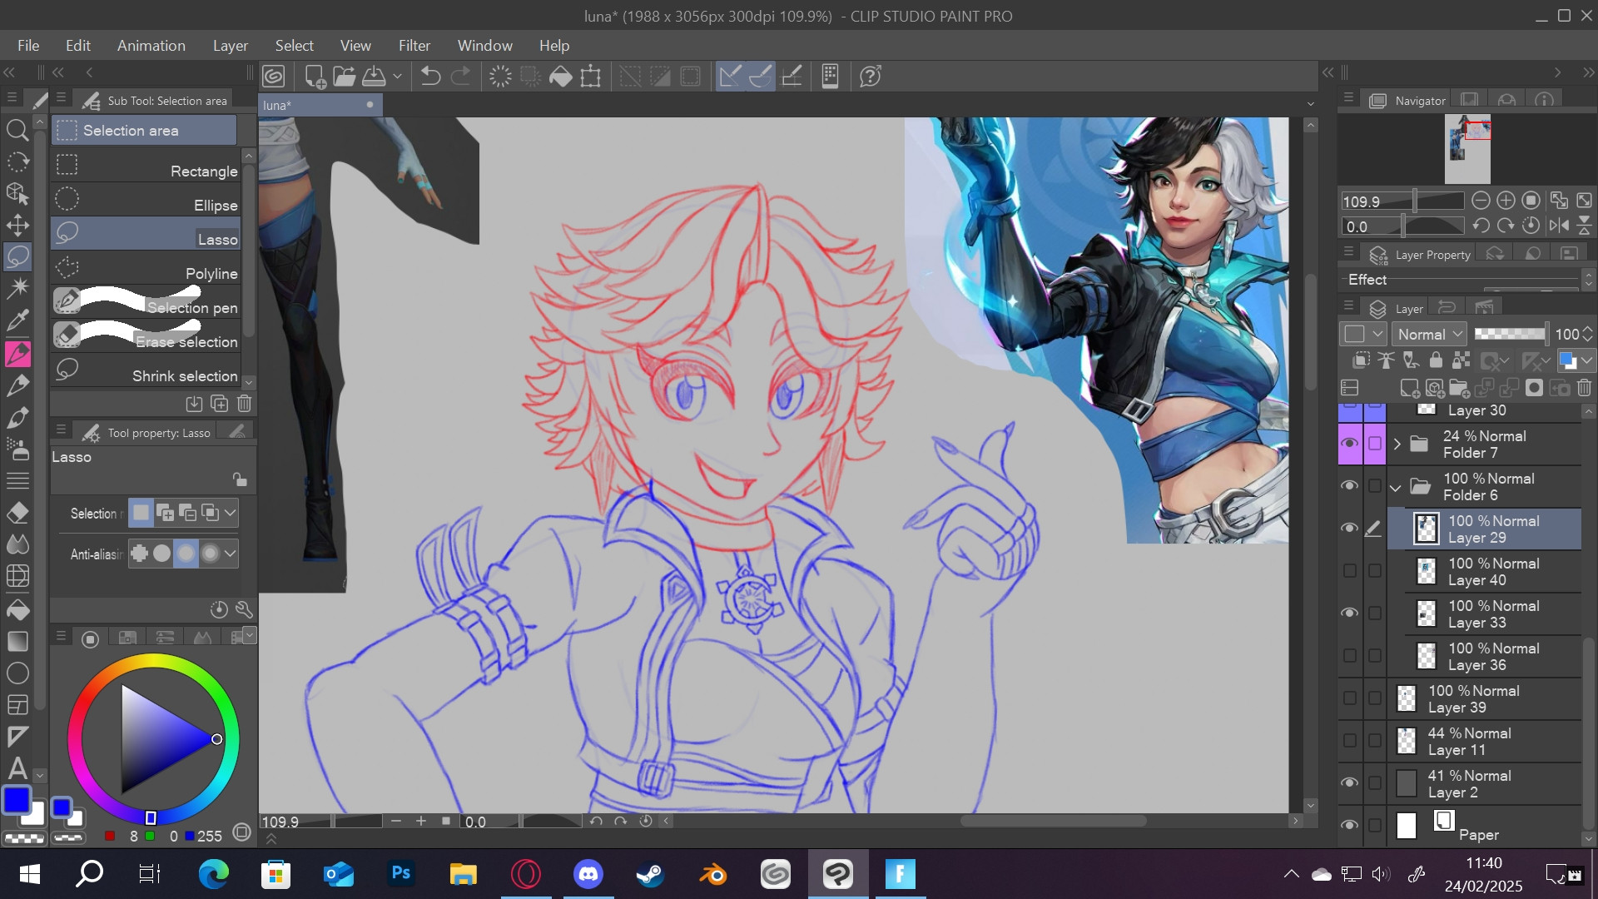The height and width of the screenshot is (899, 1598).
Task: Open Clip Studio launcher icon in command bar
Action: 274,77
